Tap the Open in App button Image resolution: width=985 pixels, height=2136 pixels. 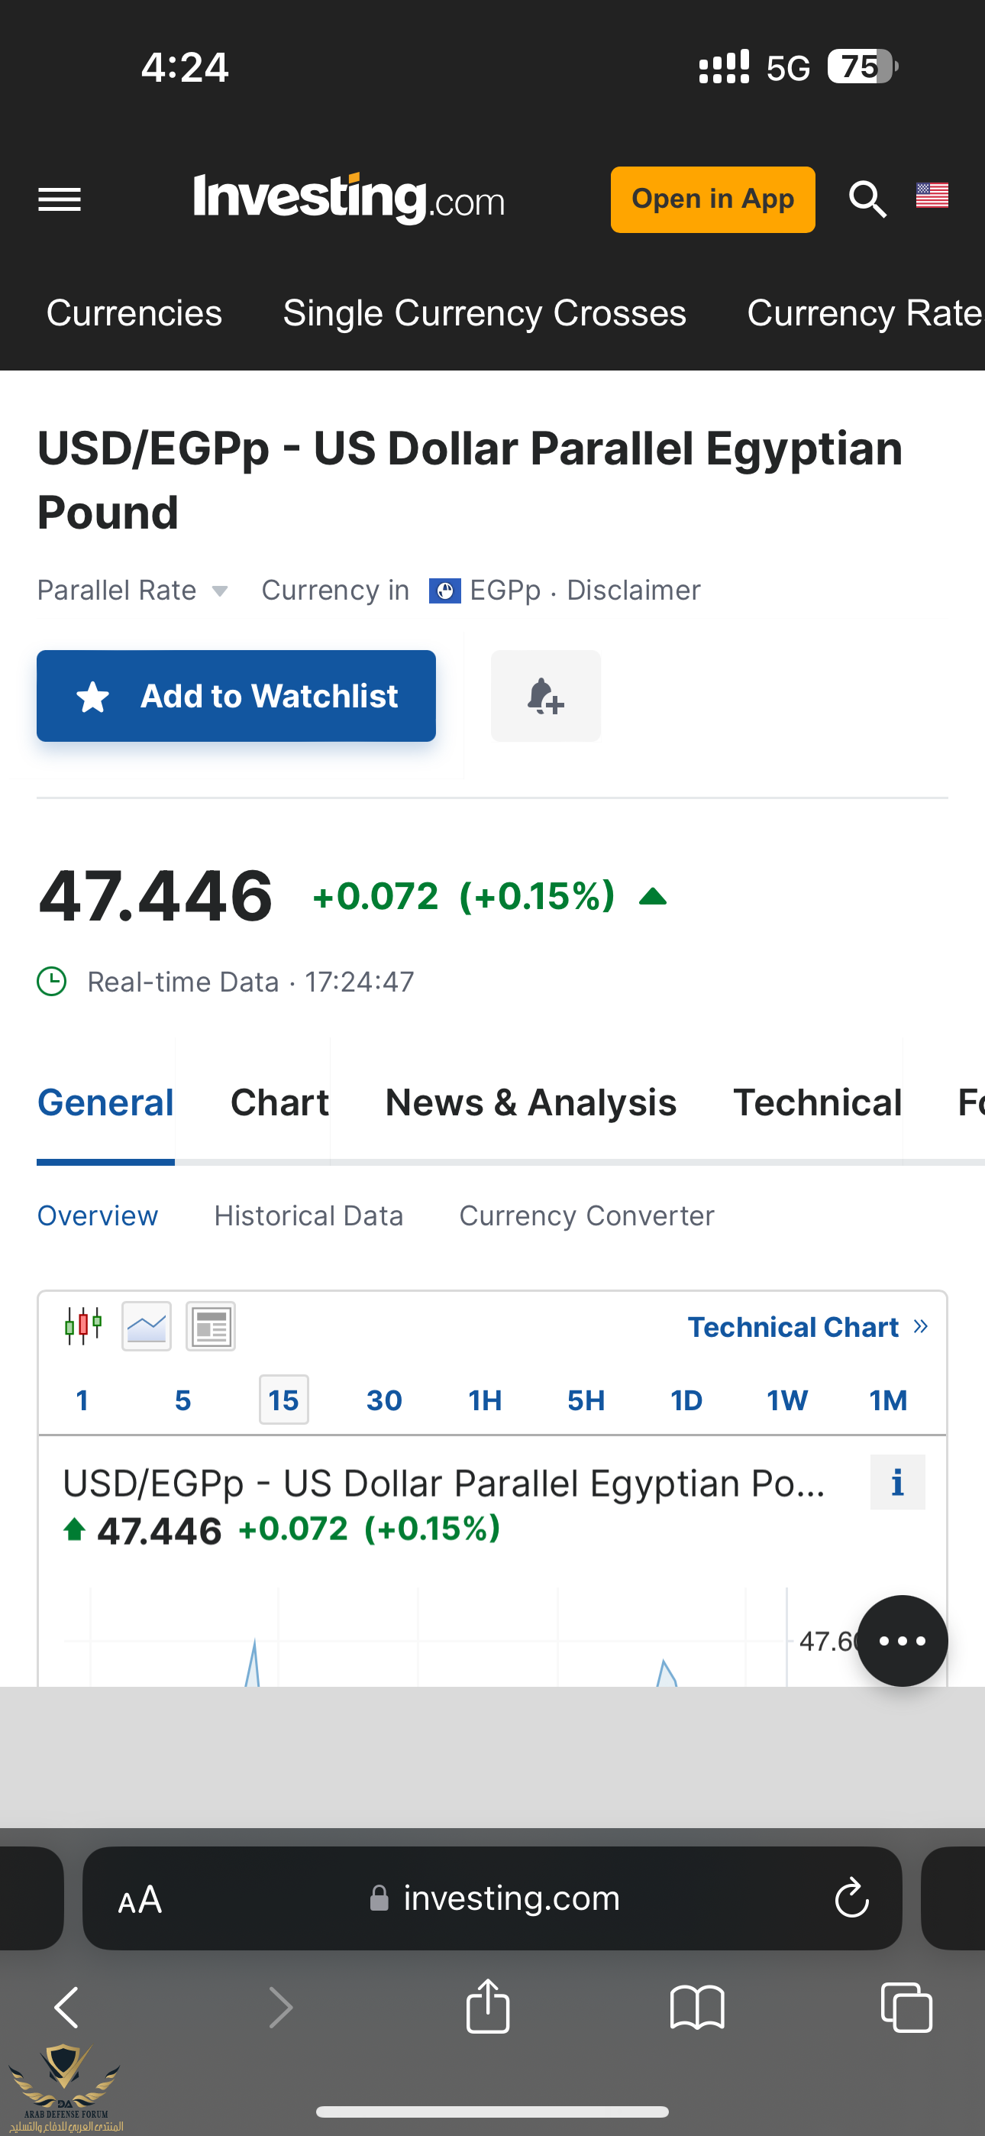(x=712, y=200)
